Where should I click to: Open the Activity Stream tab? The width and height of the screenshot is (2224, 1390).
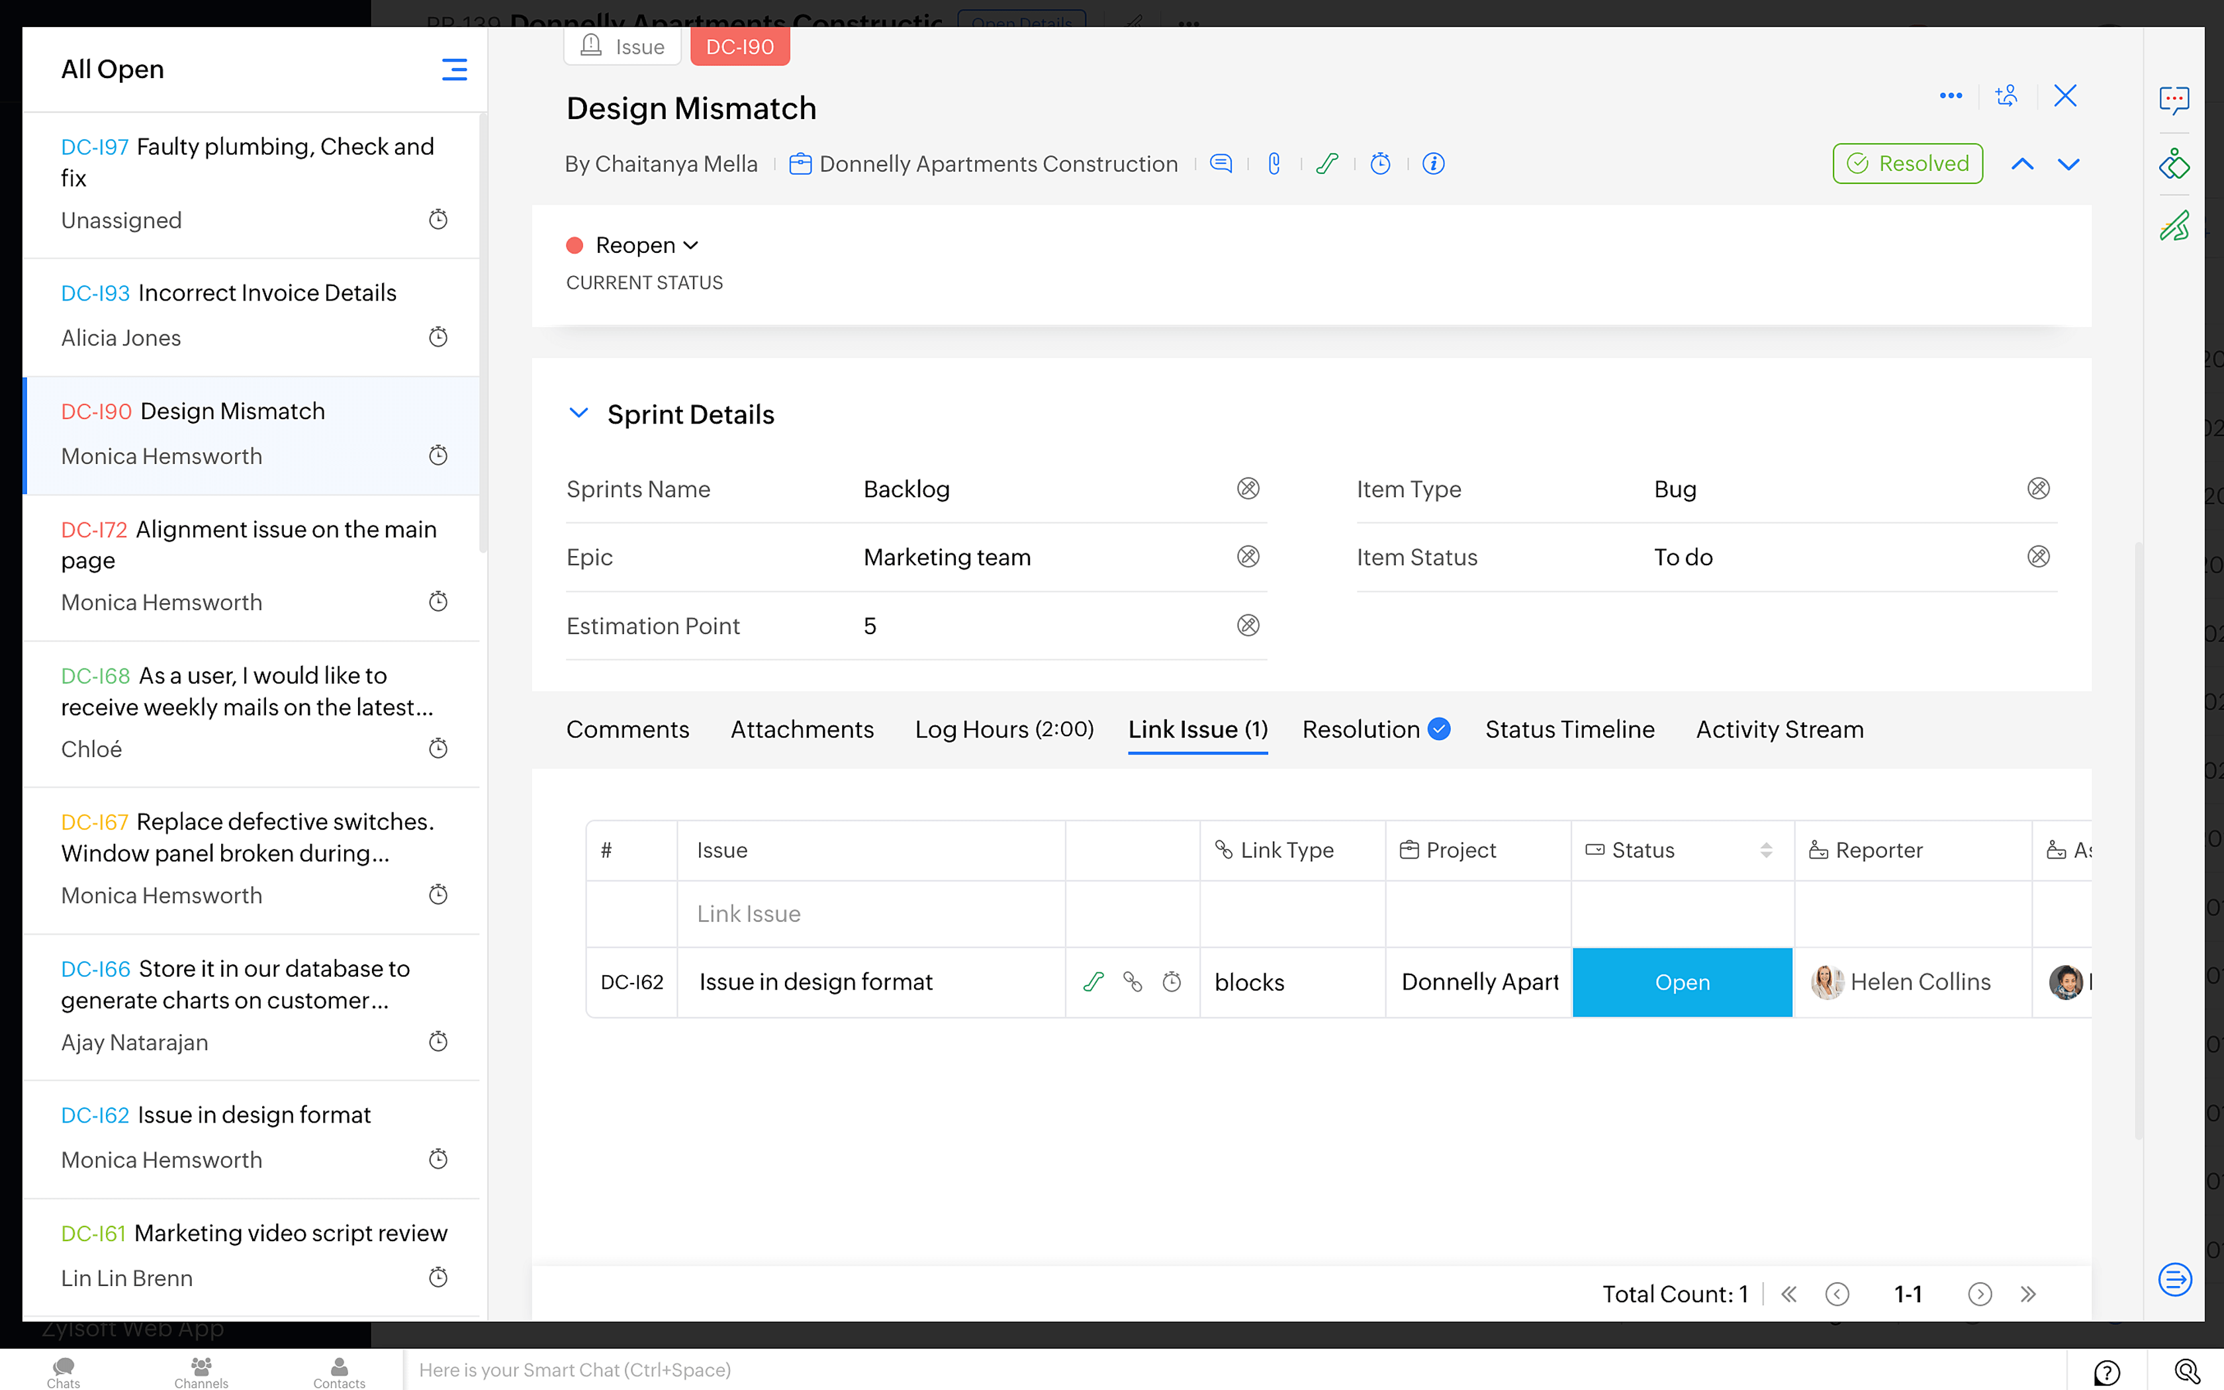coord(1779,730)
